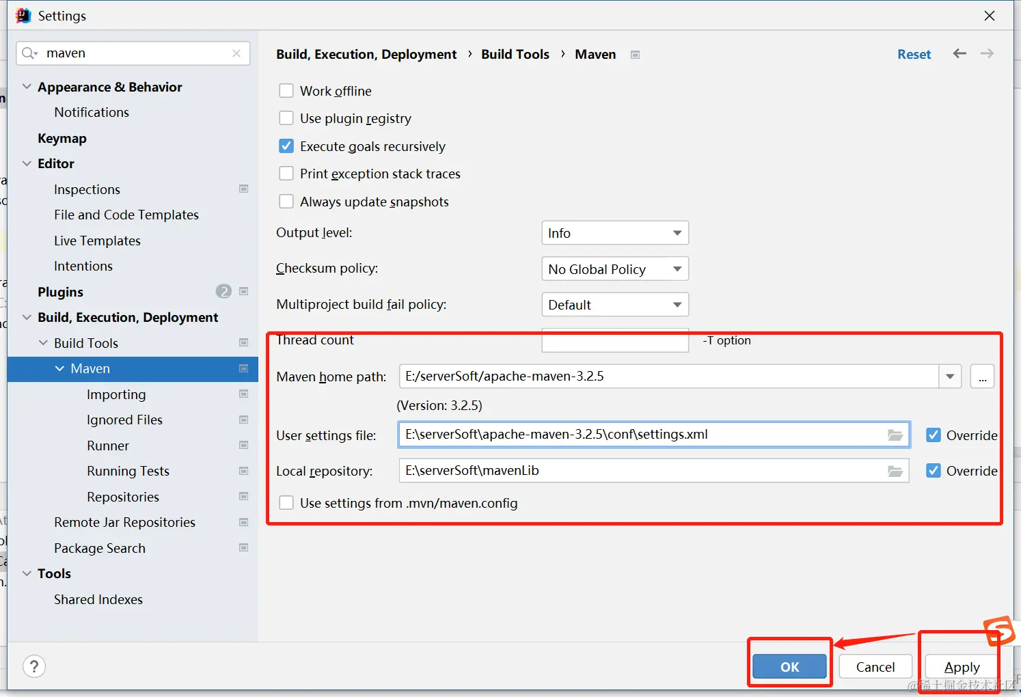This screenshot has width=1021, height=697.
Task: Open the Output level dropdown
Action: click(615, 233)
